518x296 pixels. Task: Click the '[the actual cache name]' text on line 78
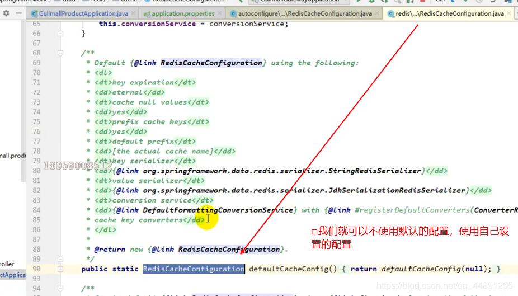click(x=163, y=151)
